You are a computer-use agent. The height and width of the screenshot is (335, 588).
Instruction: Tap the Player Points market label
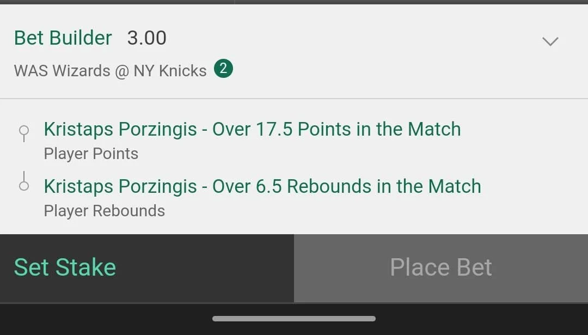(x=91, y=154)
